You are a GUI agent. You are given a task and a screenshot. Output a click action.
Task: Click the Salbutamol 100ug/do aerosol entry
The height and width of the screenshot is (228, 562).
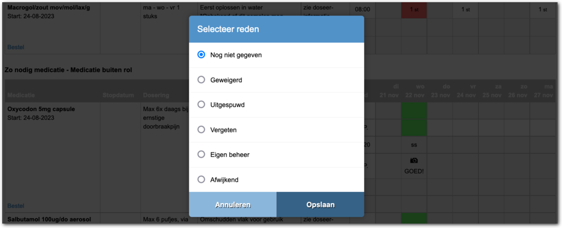47,220
